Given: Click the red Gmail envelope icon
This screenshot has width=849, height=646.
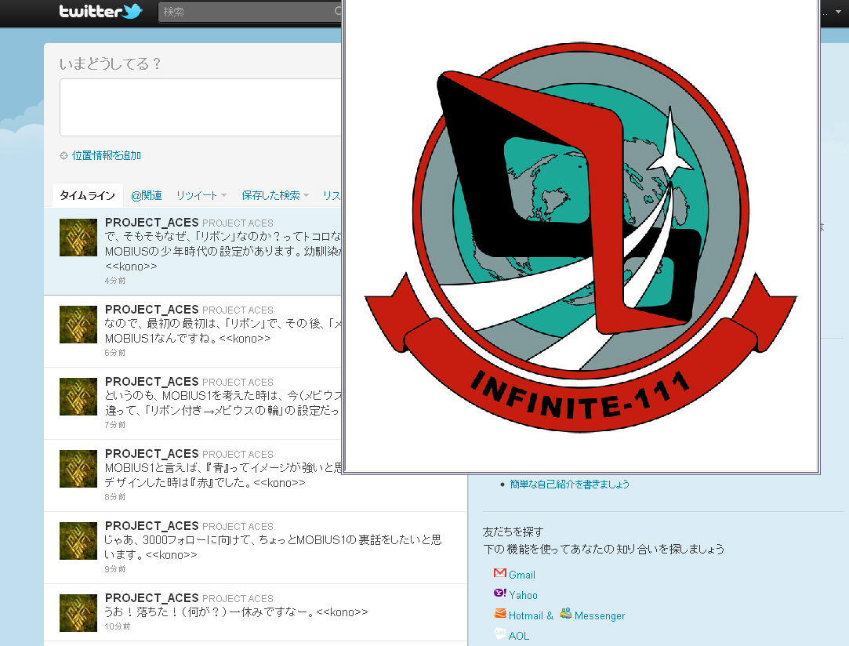Looking at the screenshot, I should click(x=500, y=573).
